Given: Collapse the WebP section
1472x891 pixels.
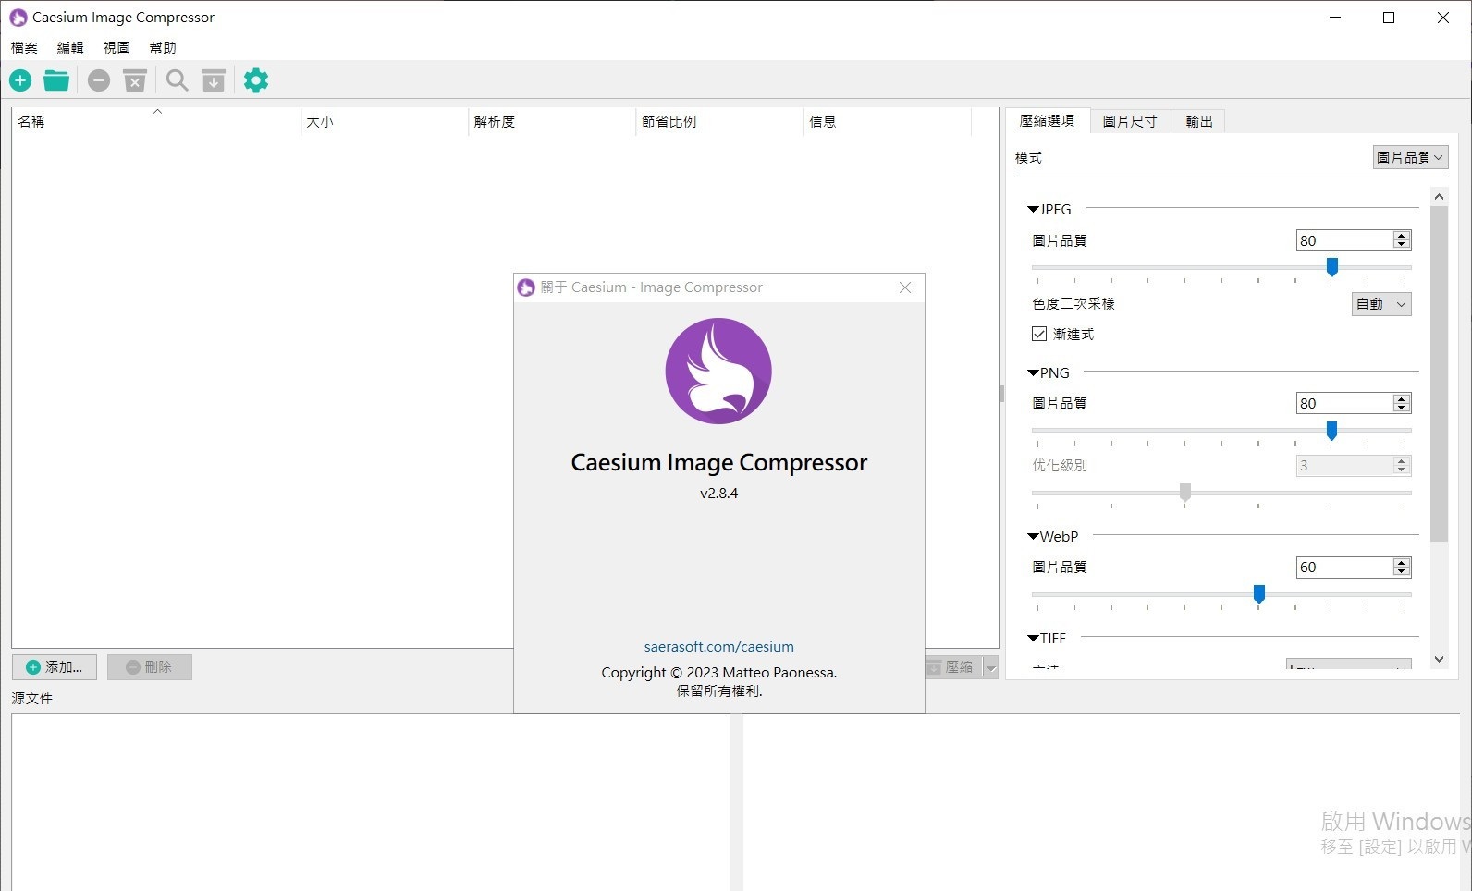Looking at the screenshot, I should 1034,537.
